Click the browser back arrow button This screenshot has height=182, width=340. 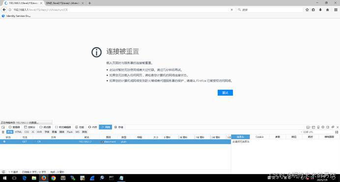4,10
